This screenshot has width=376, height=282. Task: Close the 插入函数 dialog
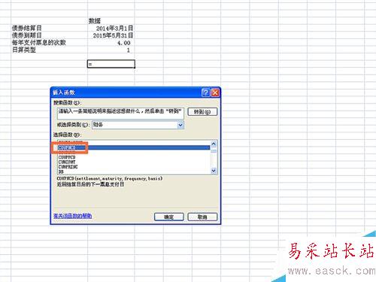coord(215,92)
